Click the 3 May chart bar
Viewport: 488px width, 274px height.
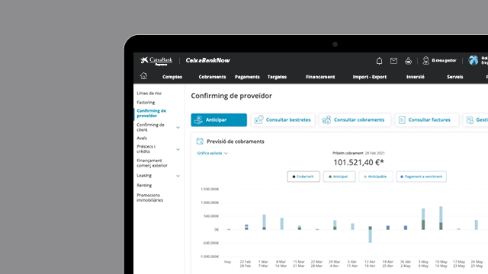click(423, 219)
